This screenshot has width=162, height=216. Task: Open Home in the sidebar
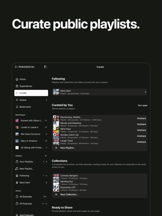pyautogui.click(x=31, y=79)
